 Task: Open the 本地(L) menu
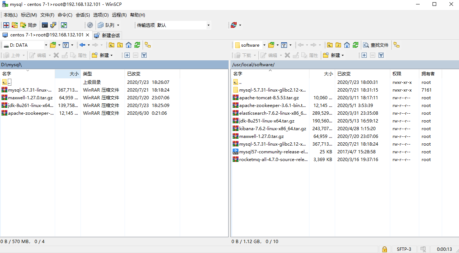tap(11, 15)
